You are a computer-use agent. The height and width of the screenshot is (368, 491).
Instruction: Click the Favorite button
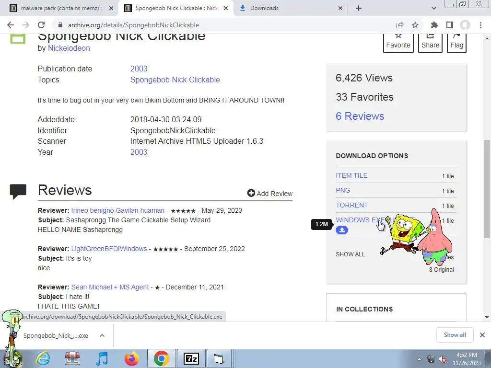click(x=398, y=43)
